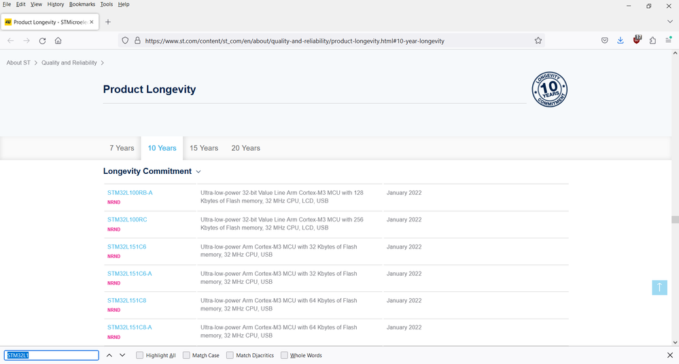Jump to next find match

(x=122, y=355)
